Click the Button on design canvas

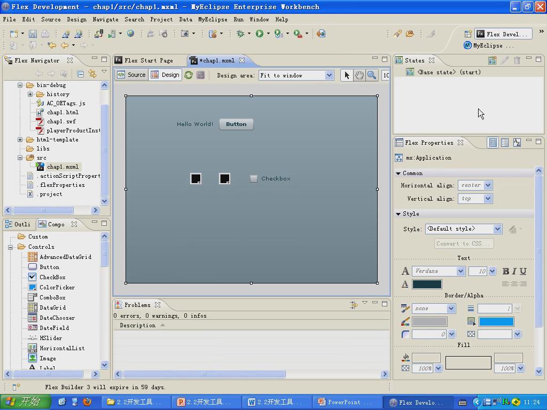(236, 124)
